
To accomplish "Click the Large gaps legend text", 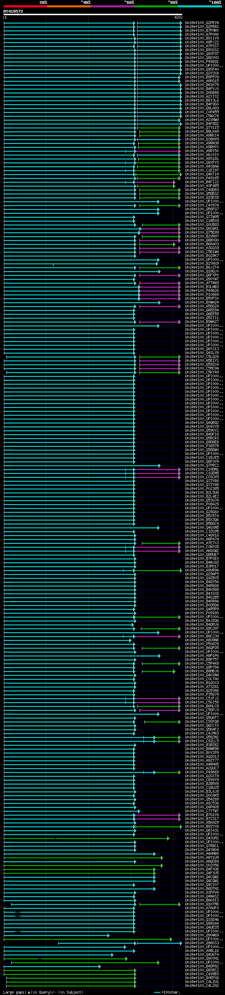I will 43,992.
